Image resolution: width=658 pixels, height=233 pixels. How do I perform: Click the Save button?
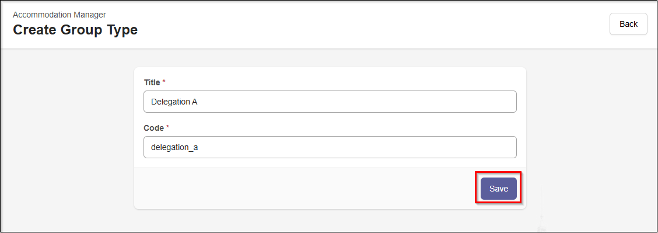click(499, 189)
